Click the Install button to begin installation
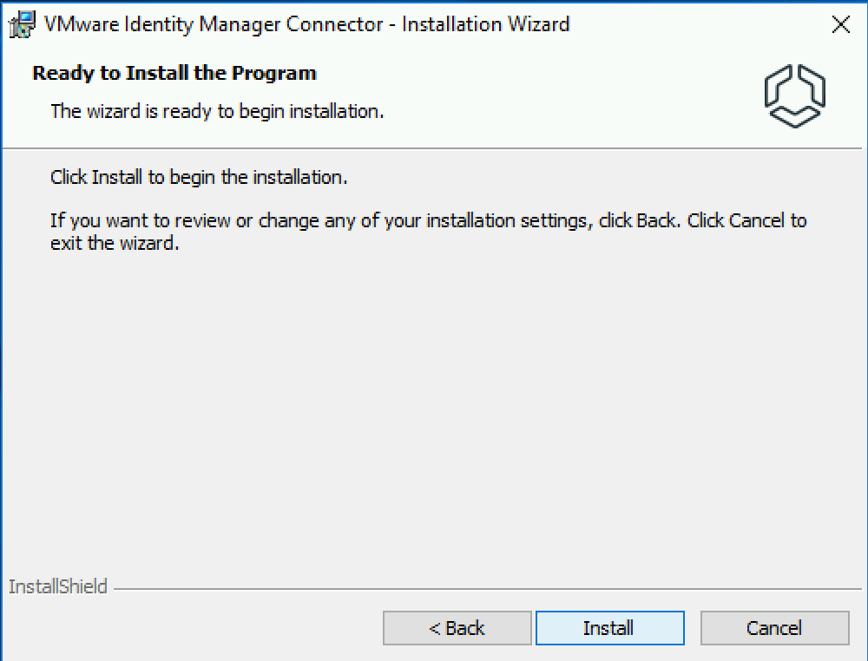The image size is (868, 661). [x=610, y=628]
